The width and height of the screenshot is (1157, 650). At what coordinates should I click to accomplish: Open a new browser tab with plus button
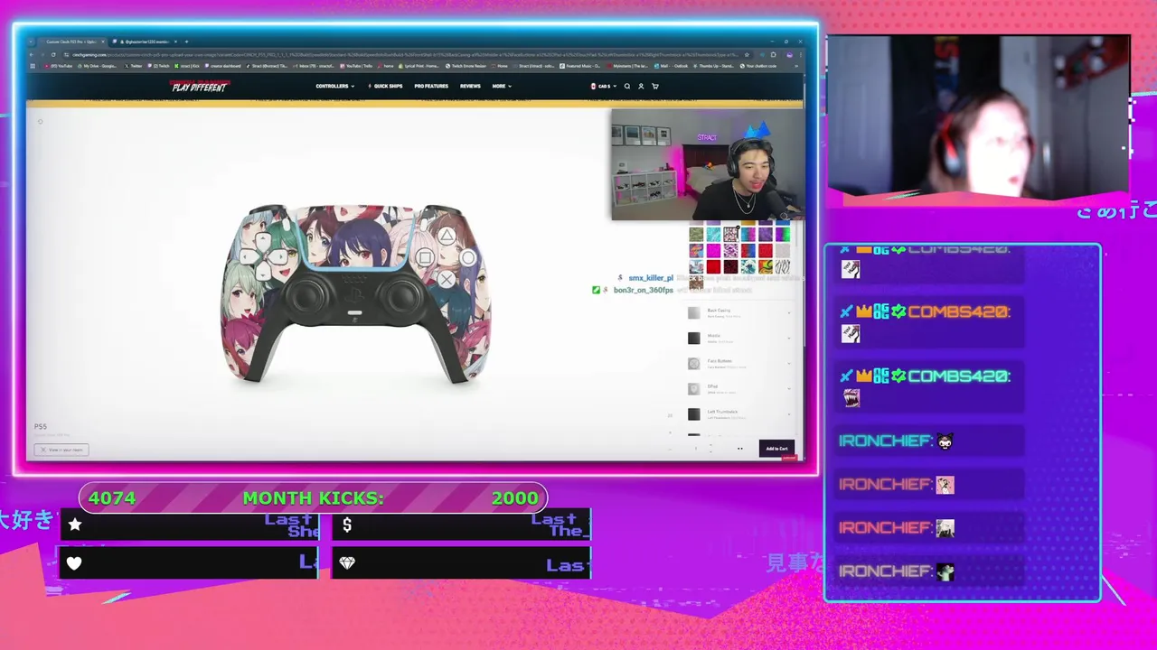pyautogui.click(x=186, y=42)
